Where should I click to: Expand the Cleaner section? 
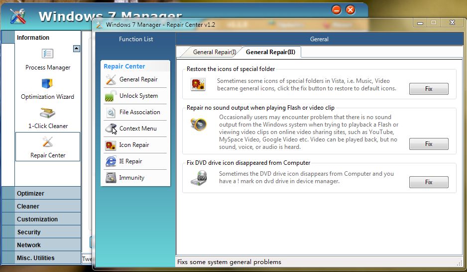click(41, 206)
